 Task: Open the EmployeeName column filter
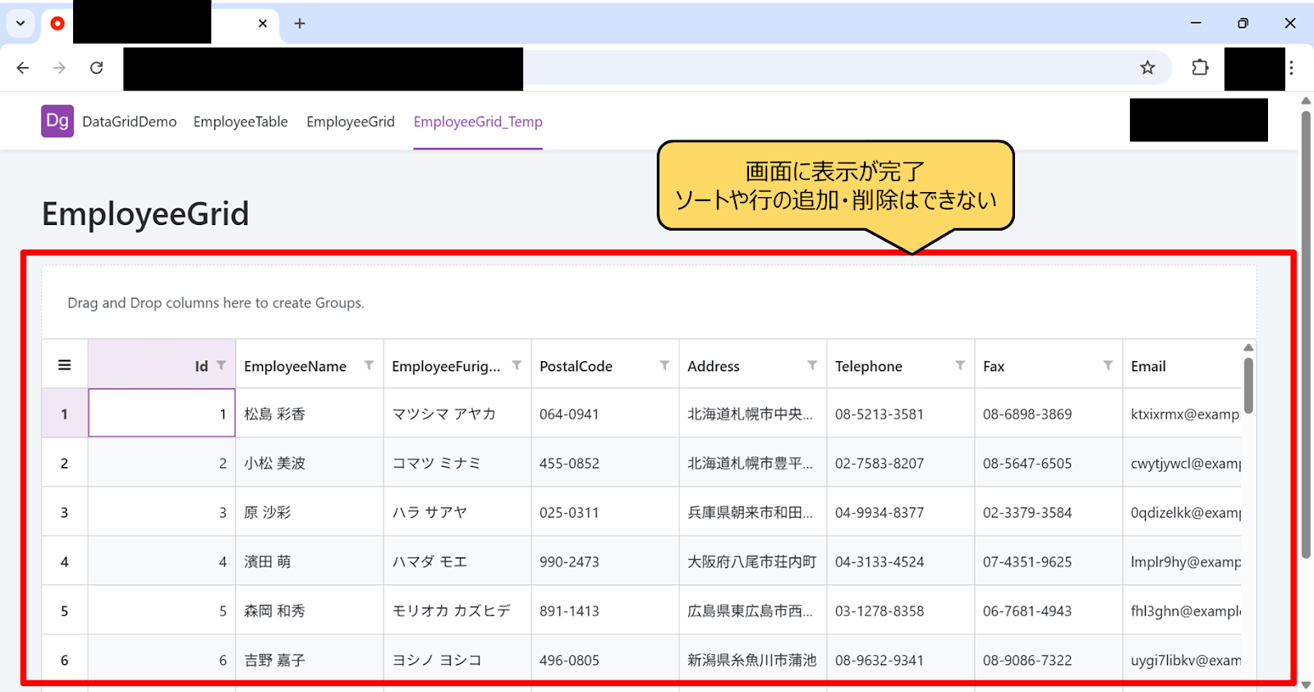[369, 365]
